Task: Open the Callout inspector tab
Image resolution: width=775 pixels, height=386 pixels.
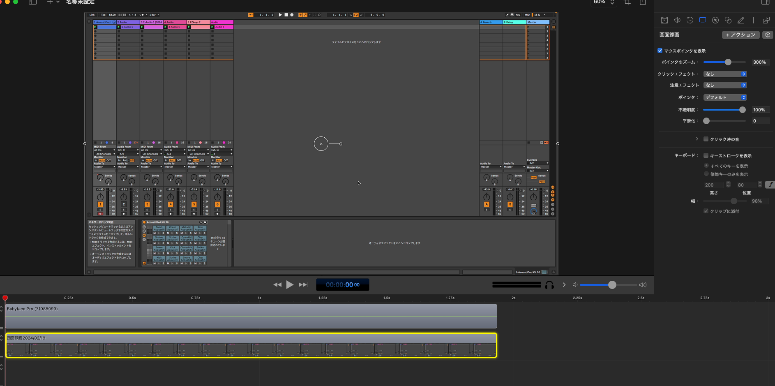Action: tap(715, 20)
